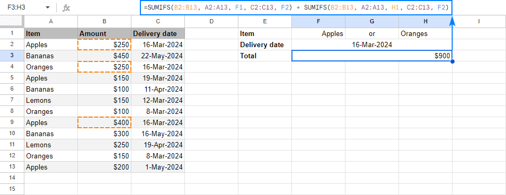This screenshot has height=195, width=506.
Task: Select the $450 amount cell
Action: (x=104, y=56)
